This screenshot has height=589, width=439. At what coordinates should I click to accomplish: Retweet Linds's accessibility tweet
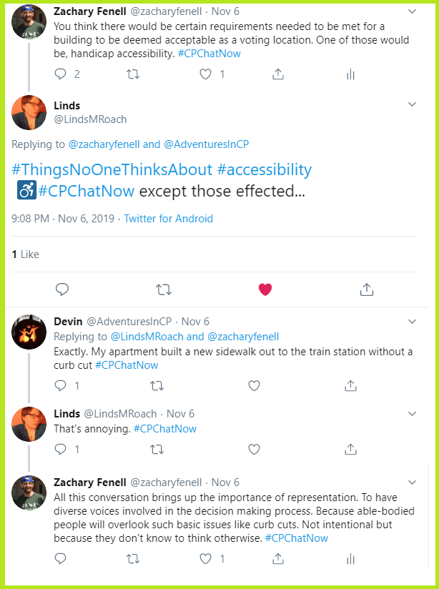point(164,289)
